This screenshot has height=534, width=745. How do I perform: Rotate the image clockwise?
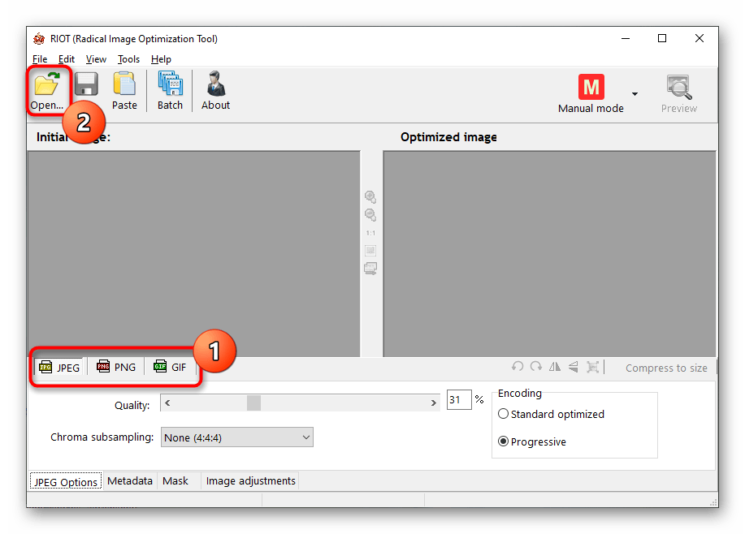(536, 367)
